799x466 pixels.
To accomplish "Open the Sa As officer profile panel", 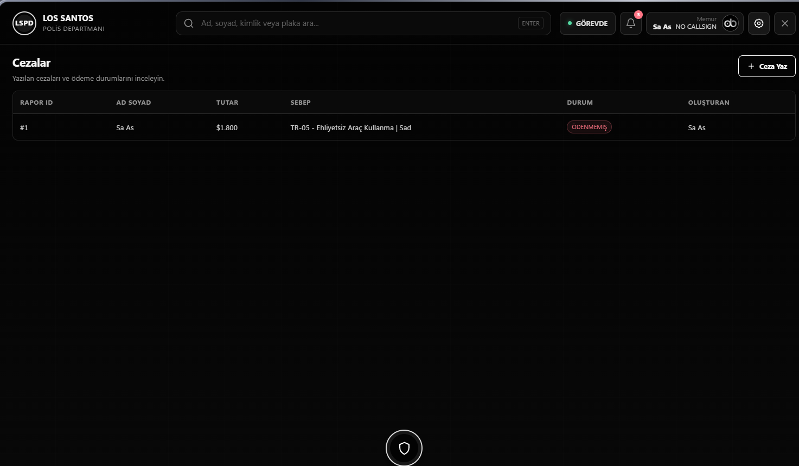I will [695, 23].
